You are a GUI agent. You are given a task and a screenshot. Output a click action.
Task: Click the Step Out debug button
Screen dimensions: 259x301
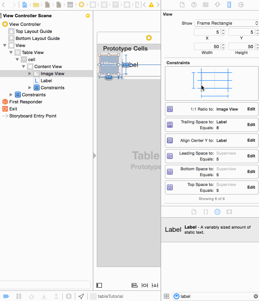coord(56,296)
